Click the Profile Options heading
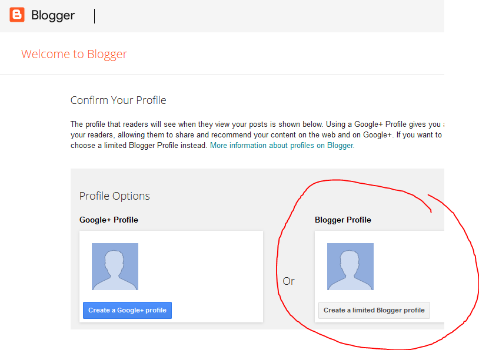Screen dimensions: 479x350 (x=114, y=196)
